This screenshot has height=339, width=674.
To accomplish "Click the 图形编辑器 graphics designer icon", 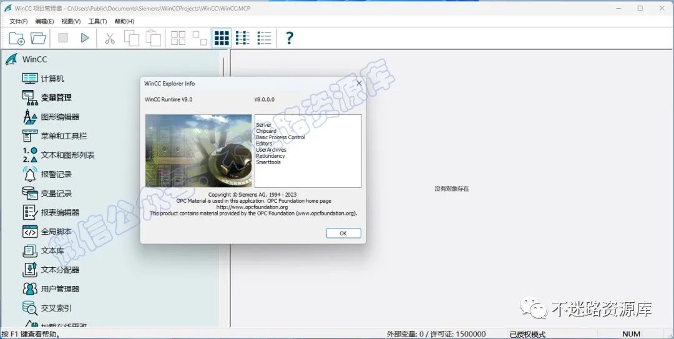I will coord(30,117).
